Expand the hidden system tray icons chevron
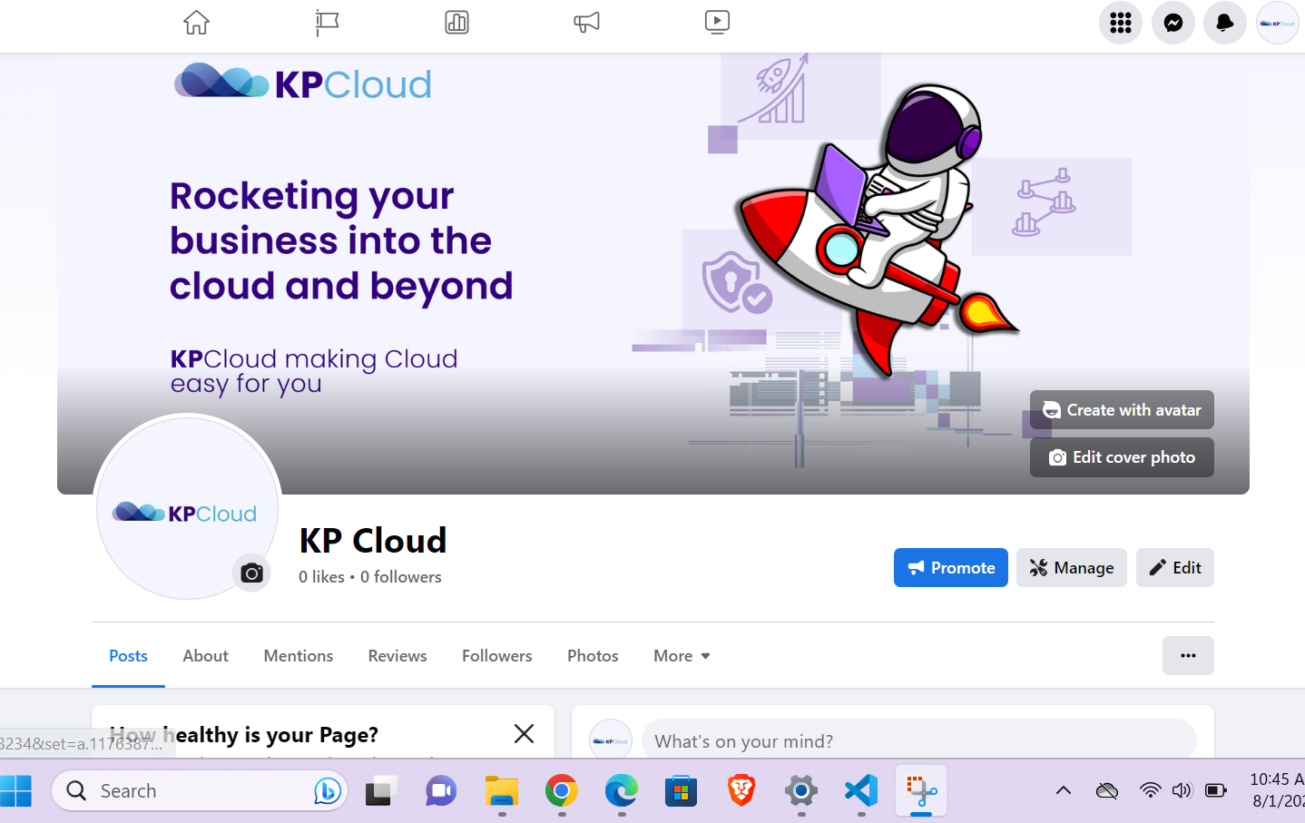 tap(1064, 791)
